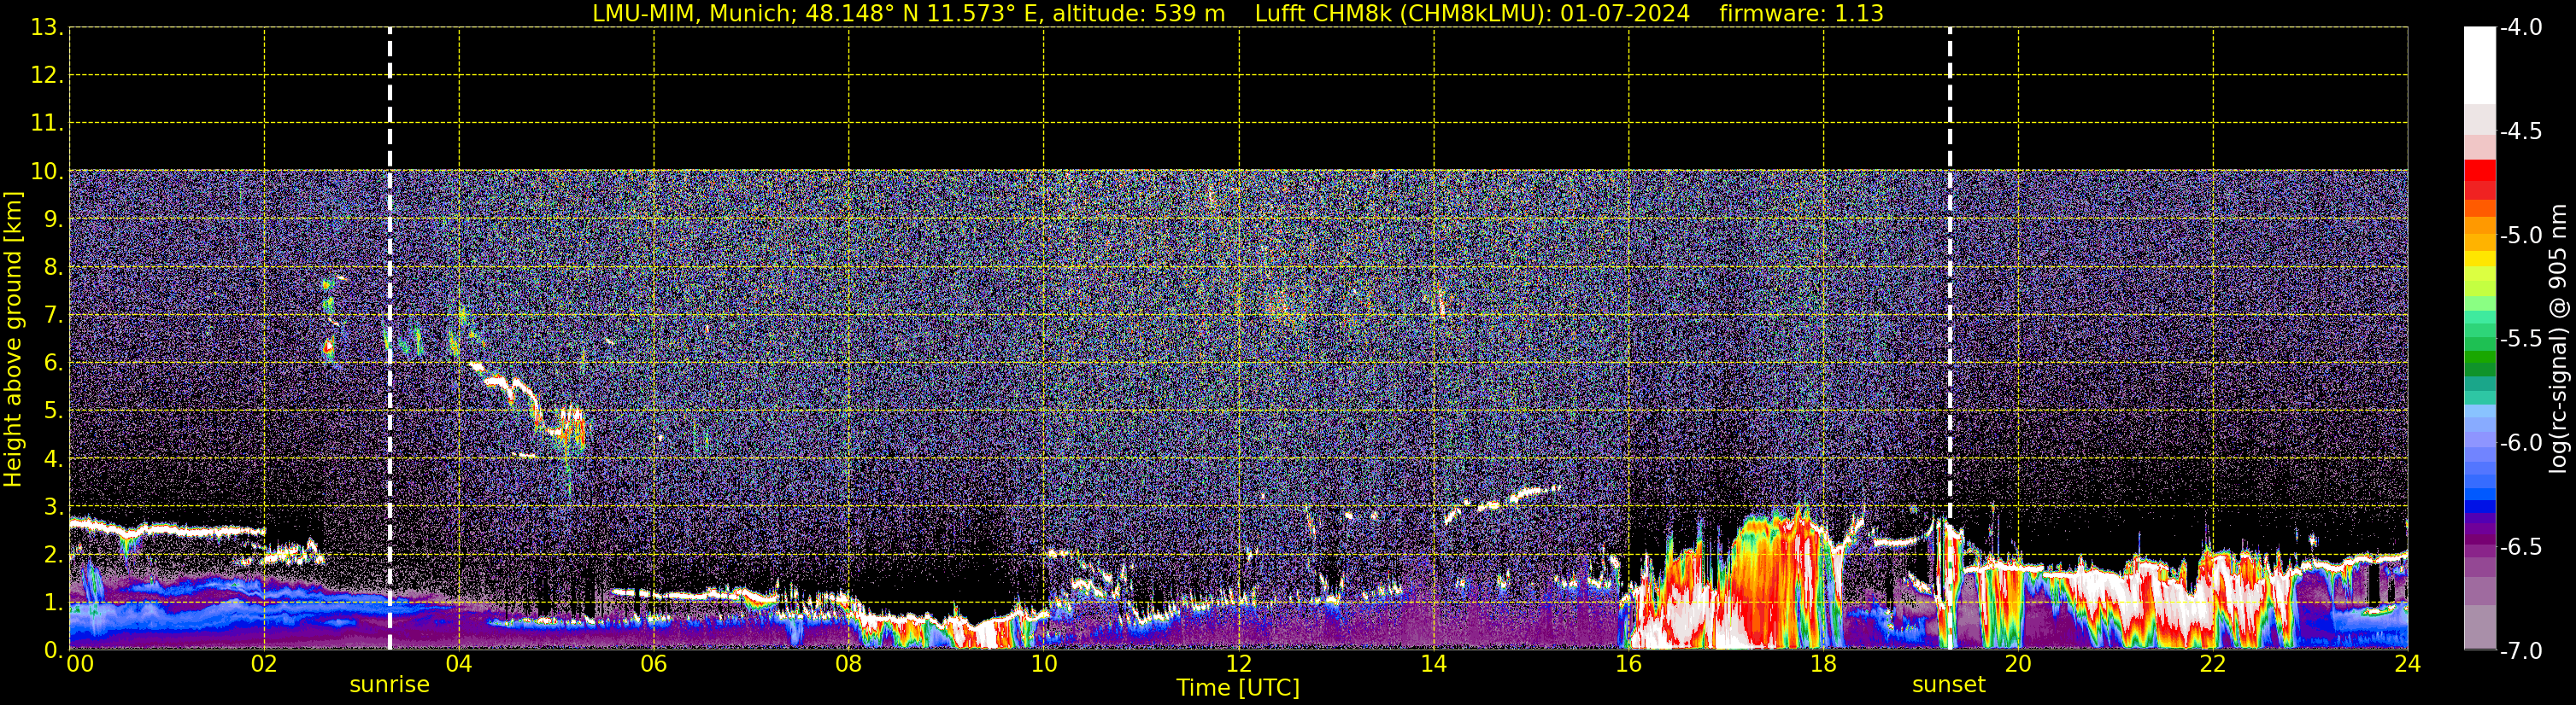Click the 'firmware: 1.13' text
Viewport: 2576px width, 705px height.
tap(1801, 14)
